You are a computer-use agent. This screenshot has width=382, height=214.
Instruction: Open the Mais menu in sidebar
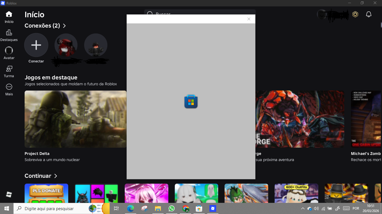pos(9,89)
